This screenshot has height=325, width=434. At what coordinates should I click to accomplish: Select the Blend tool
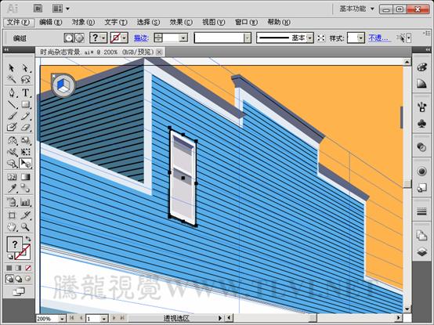pyautogui.click(x=25, y=189)
